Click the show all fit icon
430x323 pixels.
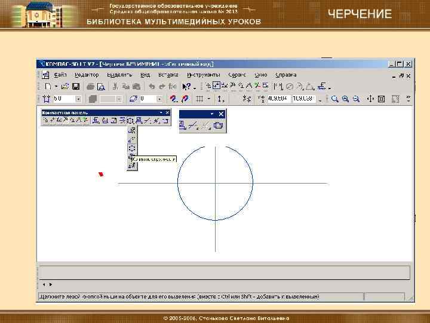(381, 99)
